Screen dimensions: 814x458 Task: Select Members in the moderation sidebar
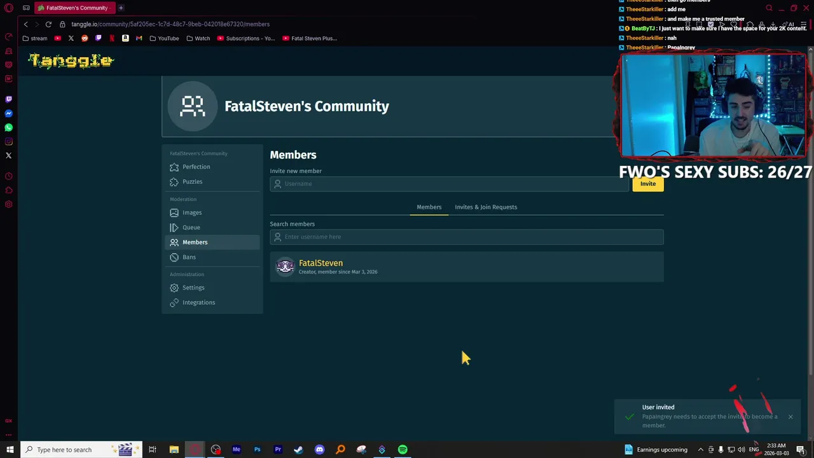pyautogui.click(x=212, y=242)
